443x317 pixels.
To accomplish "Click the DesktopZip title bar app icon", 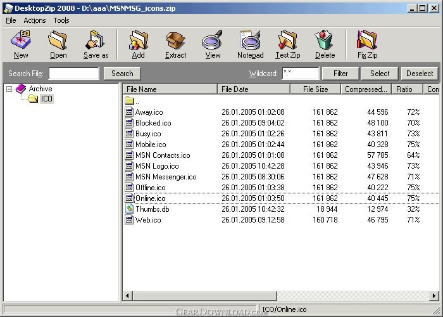I will pyautogui.click(x=8, y=8).
